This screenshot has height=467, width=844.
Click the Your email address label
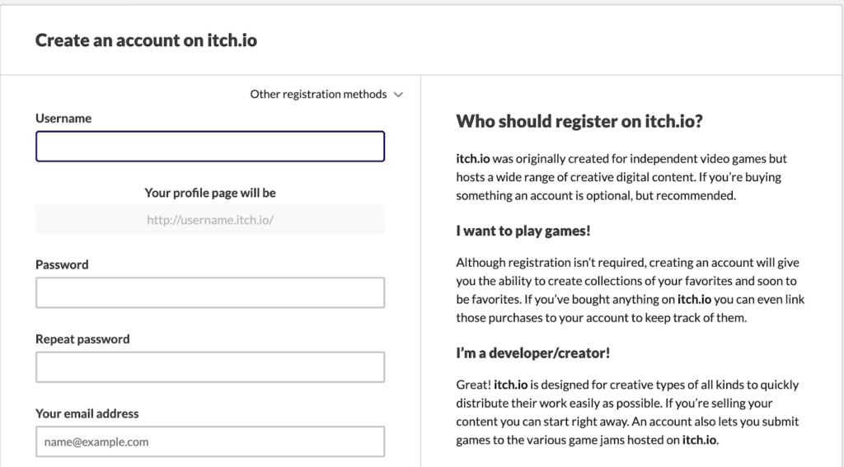pos(87,413)
